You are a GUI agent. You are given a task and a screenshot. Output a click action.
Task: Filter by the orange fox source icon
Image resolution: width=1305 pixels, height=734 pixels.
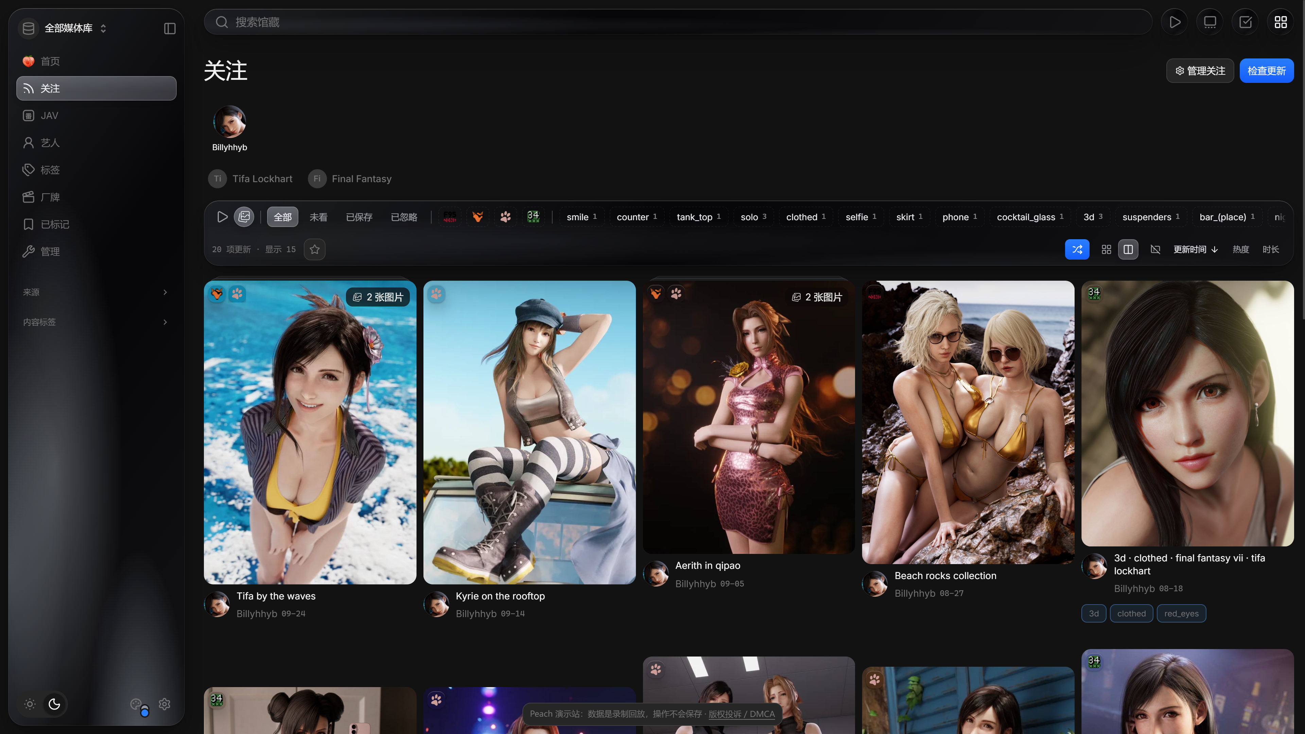pos(478,217)
